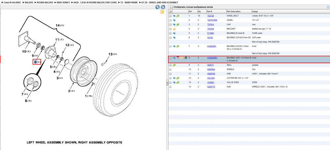Click the blue arrow in BEARING ASSY row
The image size is (330, 150).
coord(174,58)
